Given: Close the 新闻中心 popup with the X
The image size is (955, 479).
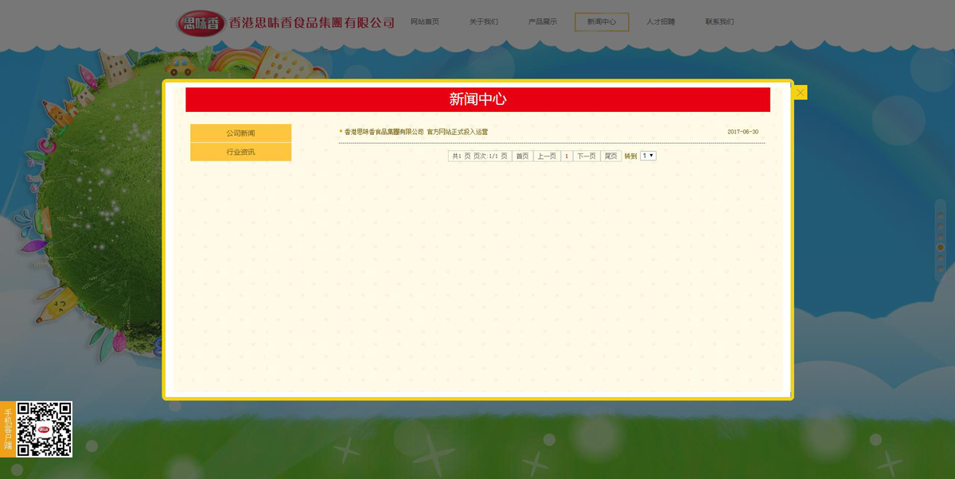Looking at the screenshot, I should (x=800, y=92).
